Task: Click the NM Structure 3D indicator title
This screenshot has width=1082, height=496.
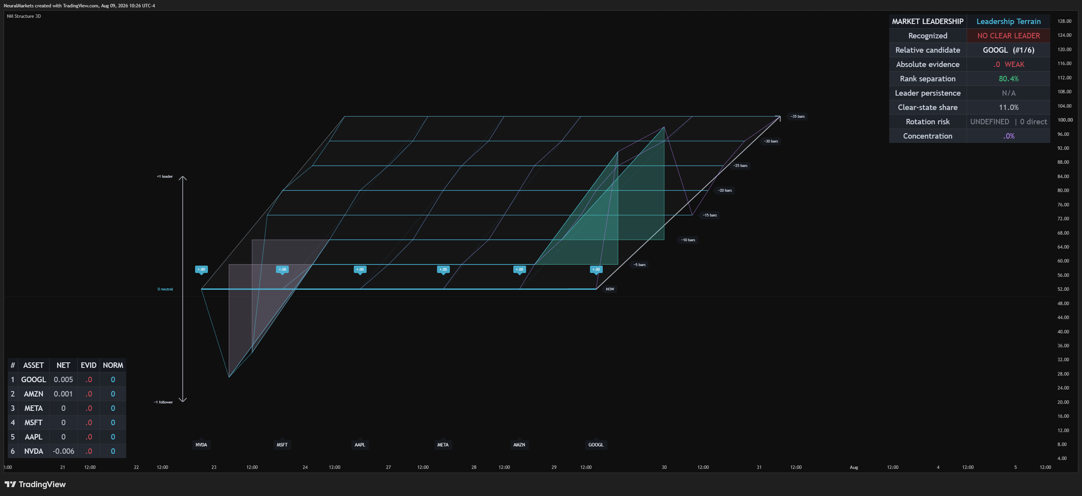Action: coord(24,16)
